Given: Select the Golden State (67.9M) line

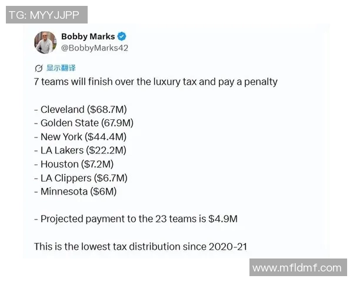Looking at the screenshot, I should pyautogui.click(x=84, y=123).
